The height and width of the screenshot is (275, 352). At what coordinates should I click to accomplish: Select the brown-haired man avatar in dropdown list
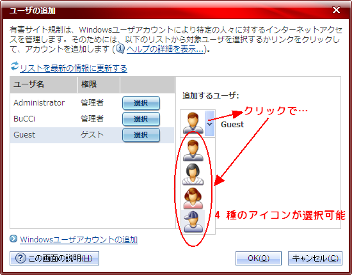pos(193,150)
